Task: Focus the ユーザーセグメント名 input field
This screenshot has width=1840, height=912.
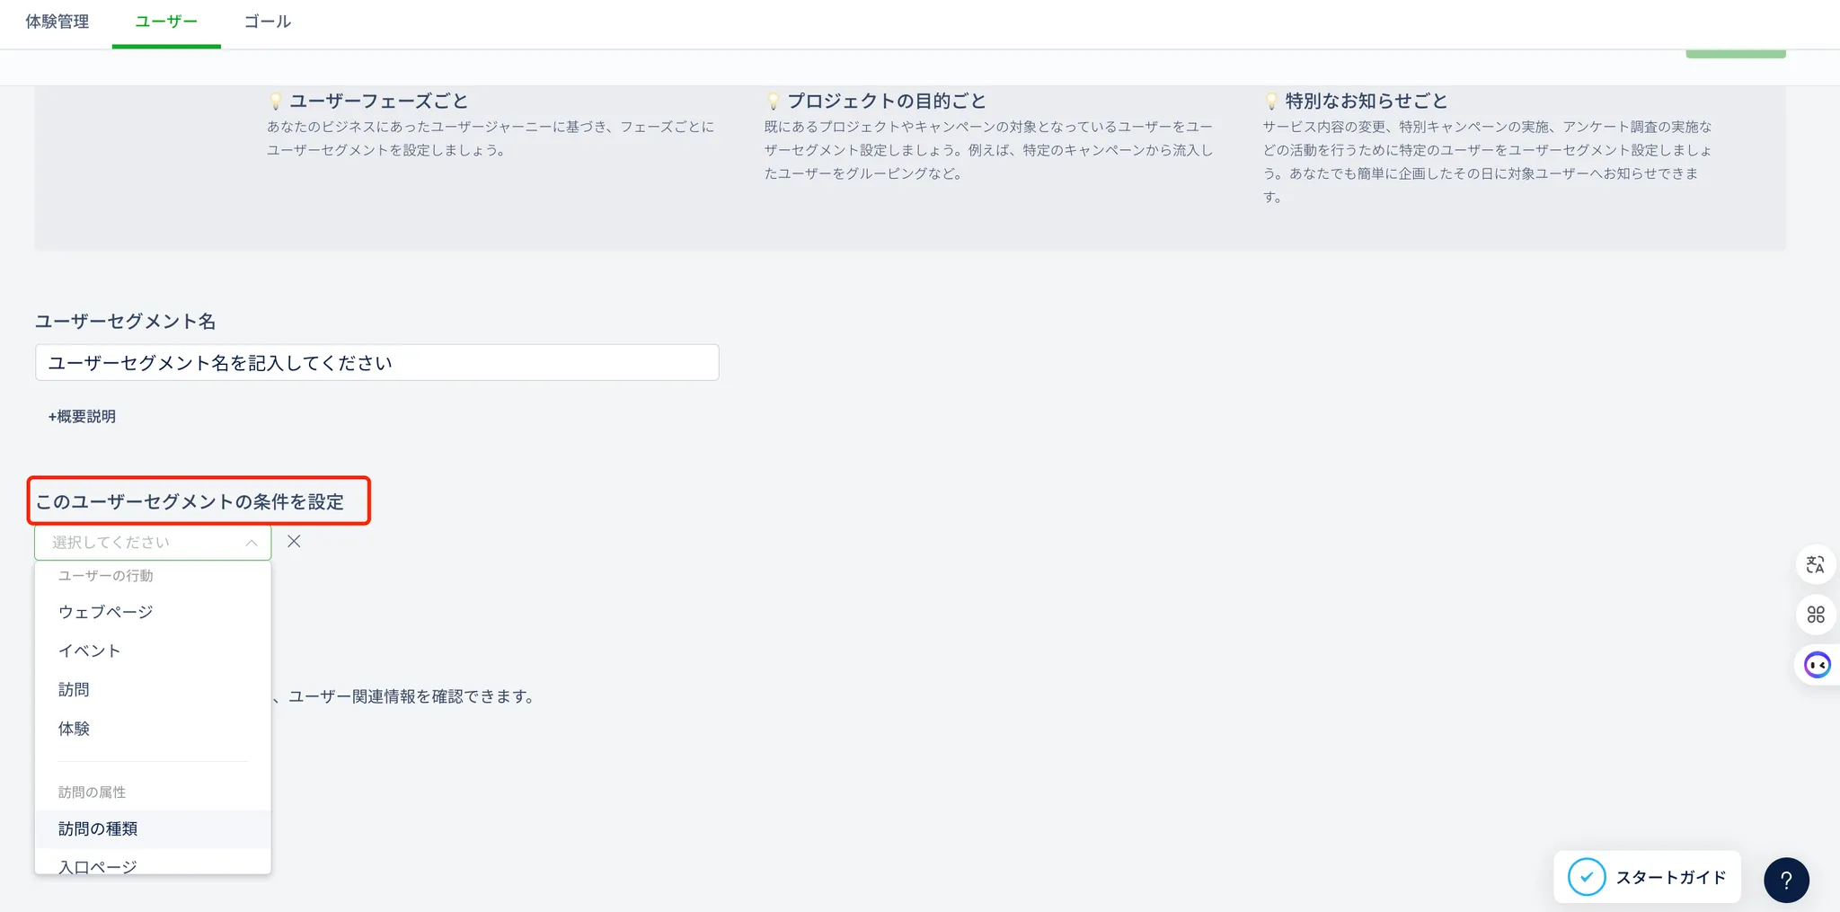Action: point(376,362)
